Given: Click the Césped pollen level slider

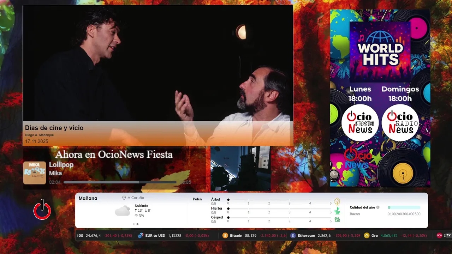Looking at the screenshot, I should pyautogui.click(x=279, y=218).
